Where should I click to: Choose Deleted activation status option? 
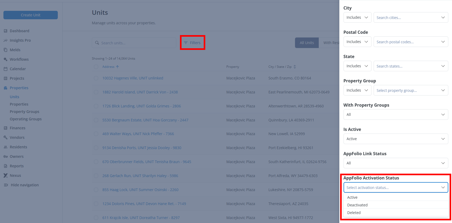(396, 213)
